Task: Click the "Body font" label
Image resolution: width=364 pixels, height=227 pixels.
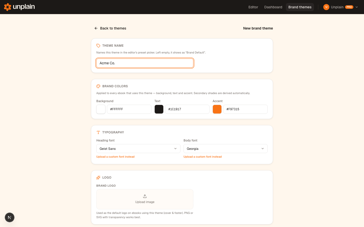Action: point(190,140)
